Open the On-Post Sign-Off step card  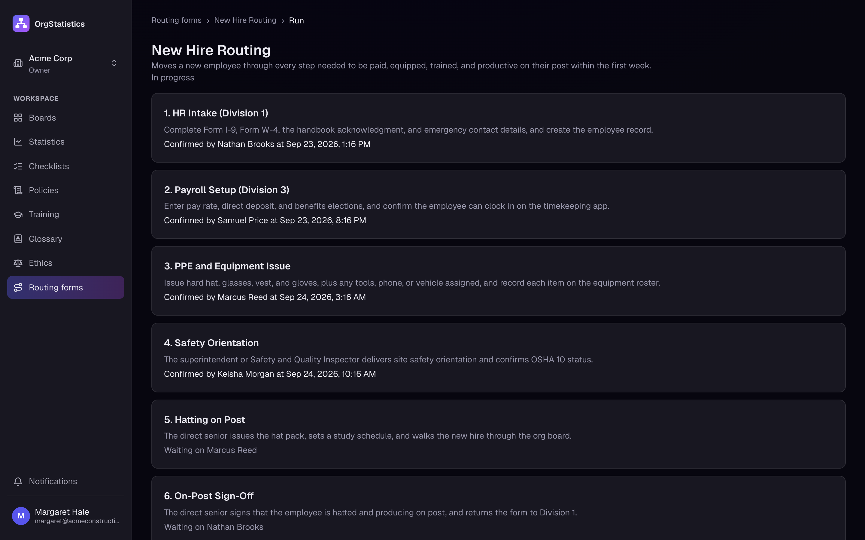pos(498,508)
